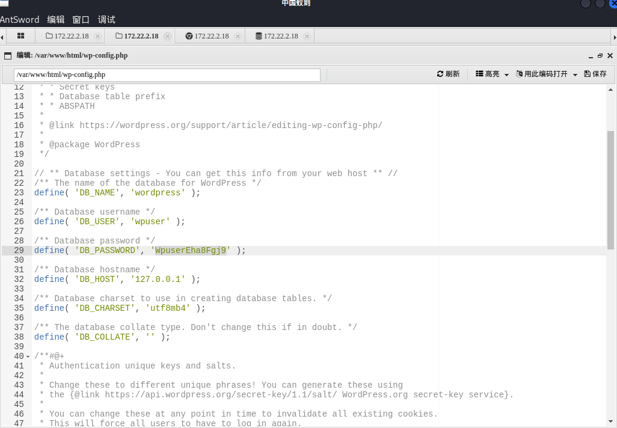Image resolution: width=617 pixels, height=428 pixels.
Task: Click the editor vertical scrollbar thumb
Action: 610,190
